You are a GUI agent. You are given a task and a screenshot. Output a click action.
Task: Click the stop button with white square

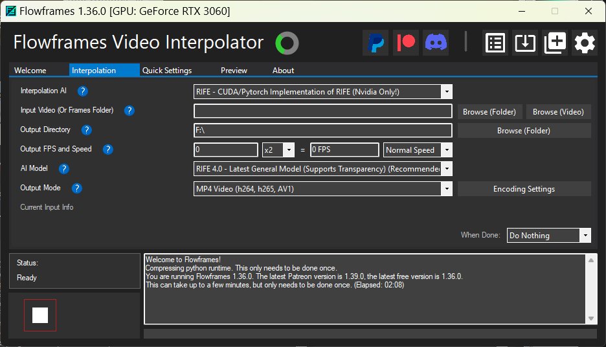pos(40,315)
